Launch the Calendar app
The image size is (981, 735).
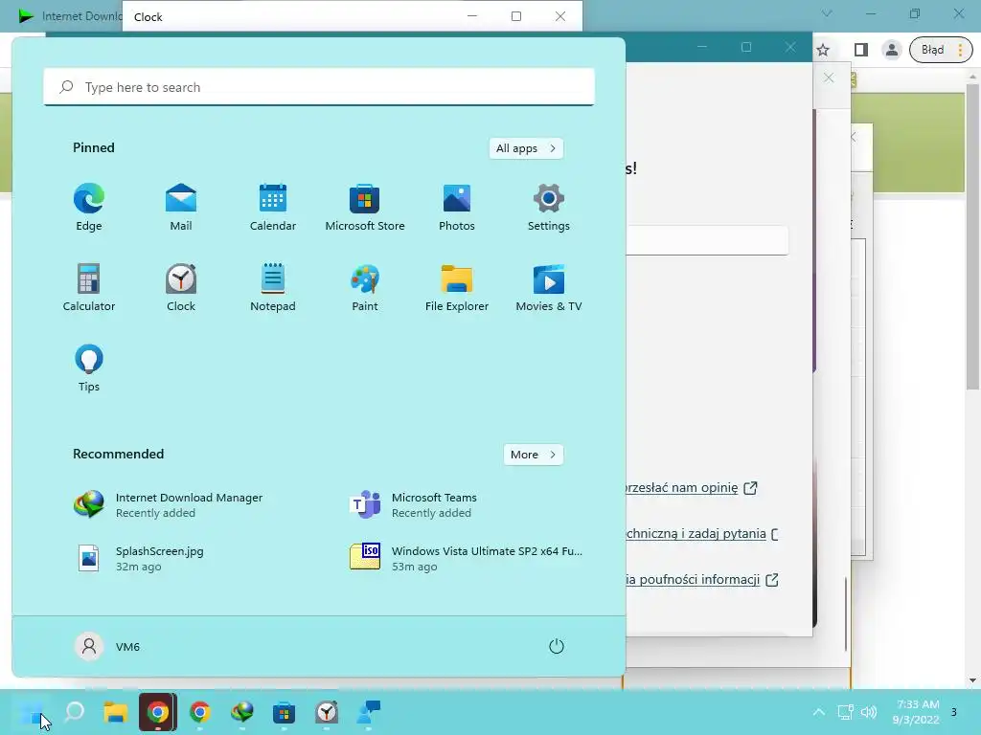click(x=273, y=208)
